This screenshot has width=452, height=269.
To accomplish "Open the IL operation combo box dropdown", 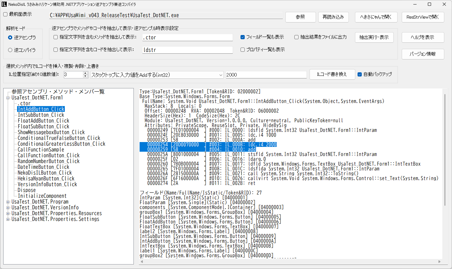I will tap(221, 75).
